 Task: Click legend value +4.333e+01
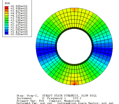[x=19, y=16]
